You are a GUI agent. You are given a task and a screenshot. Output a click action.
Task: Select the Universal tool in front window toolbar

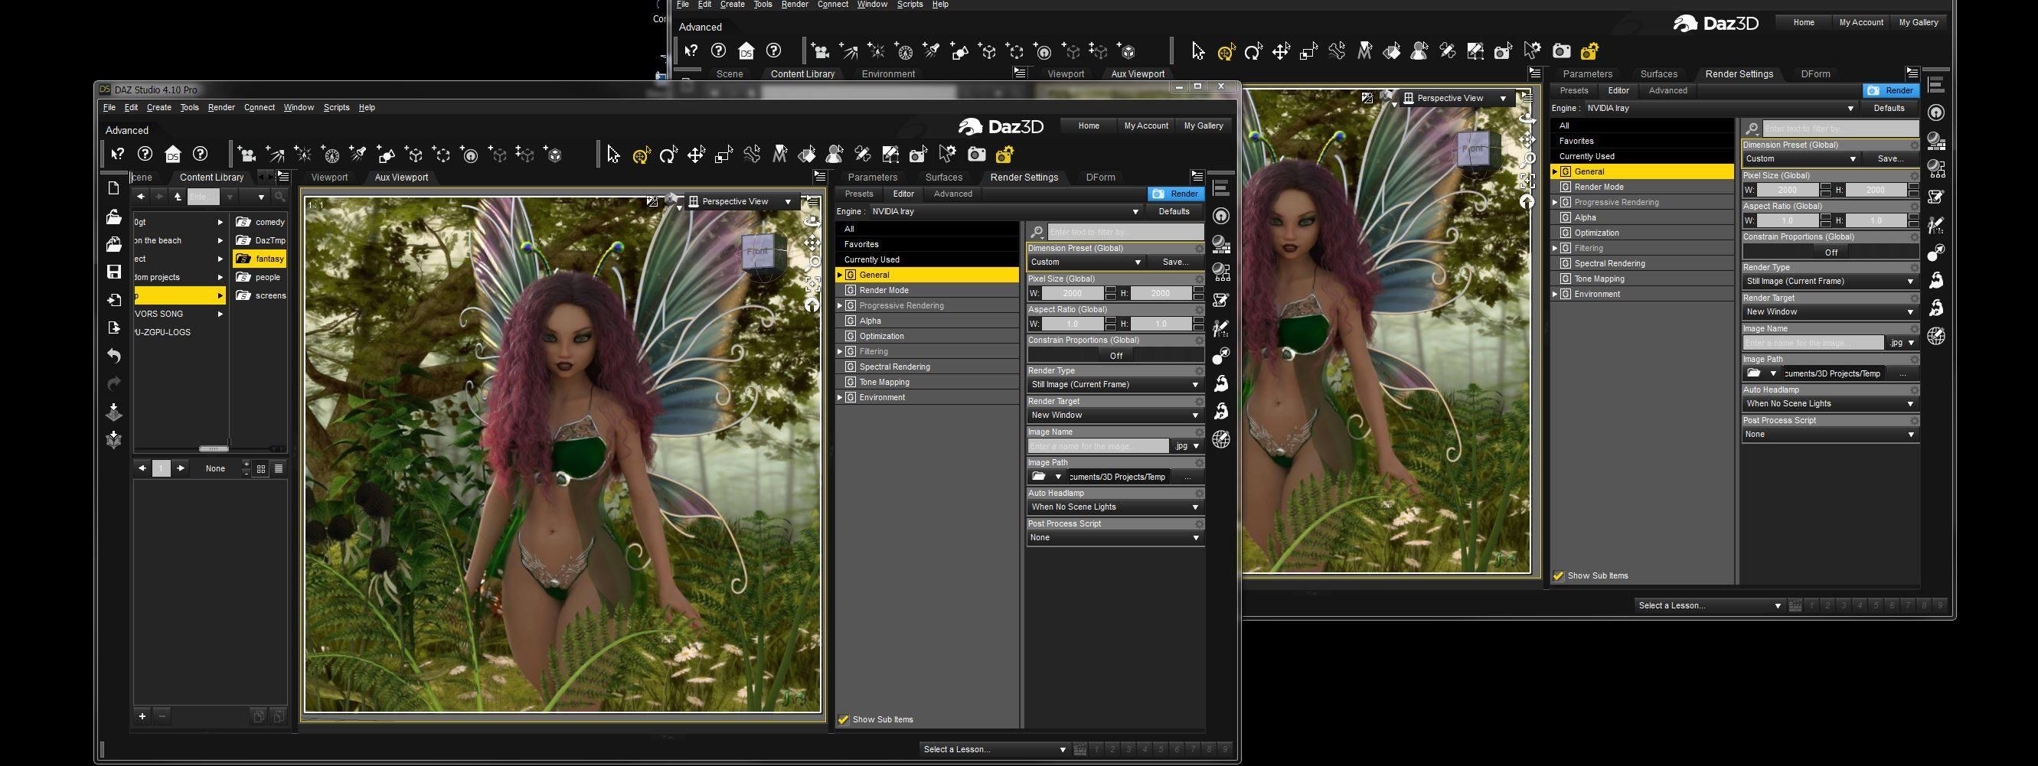coord(641,155)
